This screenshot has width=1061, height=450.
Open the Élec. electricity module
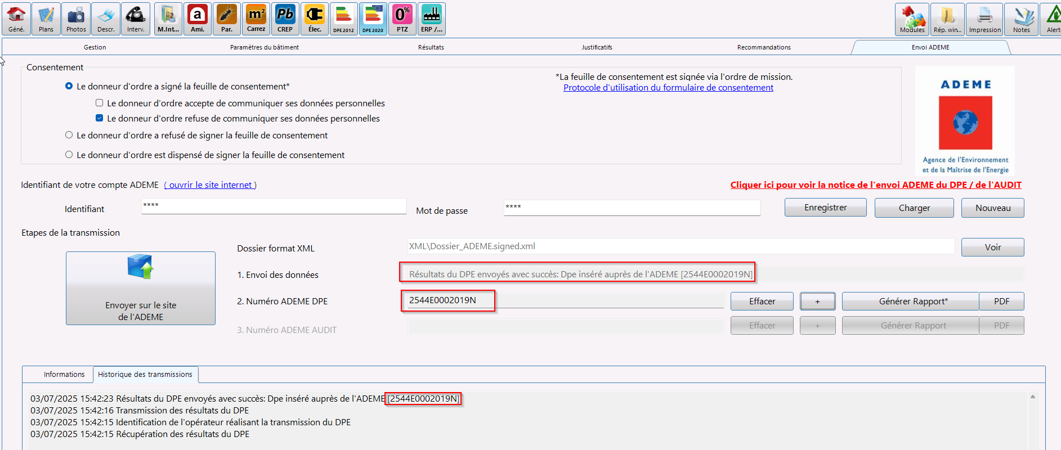315,19
